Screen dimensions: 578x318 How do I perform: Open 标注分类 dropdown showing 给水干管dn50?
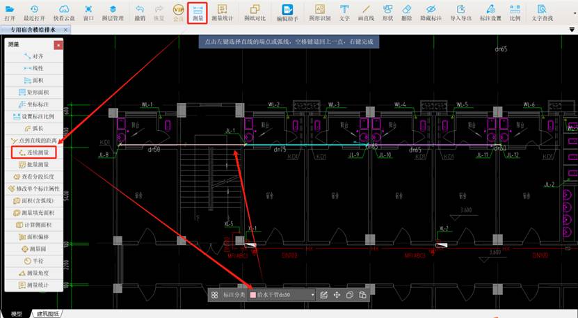282,295
